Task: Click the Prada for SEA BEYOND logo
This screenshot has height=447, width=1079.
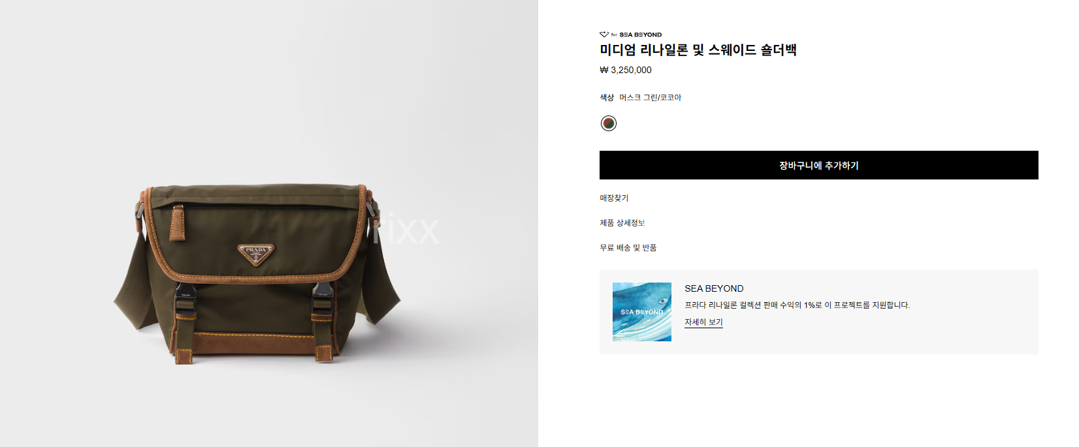Action: click(x=630, y=35)
